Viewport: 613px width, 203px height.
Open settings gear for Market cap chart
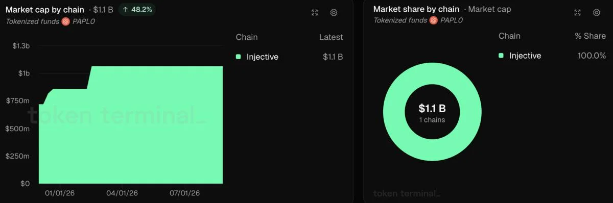[334, 13]
